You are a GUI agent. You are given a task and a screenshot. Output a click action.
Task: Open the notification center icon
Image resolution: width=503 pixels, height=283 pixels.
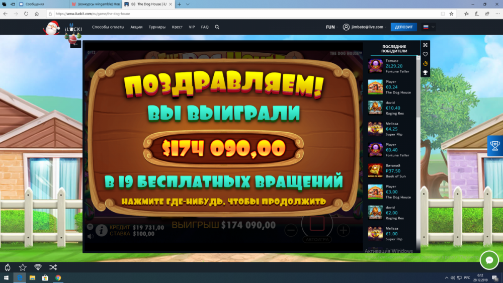coord(495,278)
